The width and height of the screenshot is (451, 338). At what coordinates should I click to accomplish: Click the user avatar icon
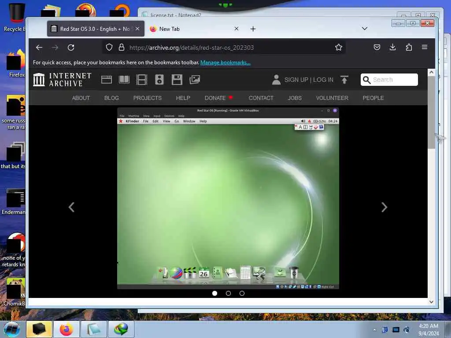click(x=276, y=80)
